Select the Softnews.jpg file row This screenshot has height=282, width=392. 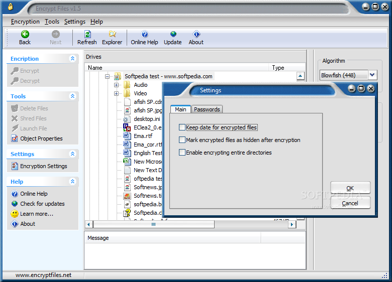point(143,187)
